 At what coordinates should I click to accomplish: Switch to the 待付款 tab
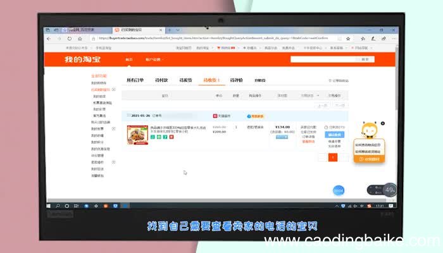click(x=161, y=80)
